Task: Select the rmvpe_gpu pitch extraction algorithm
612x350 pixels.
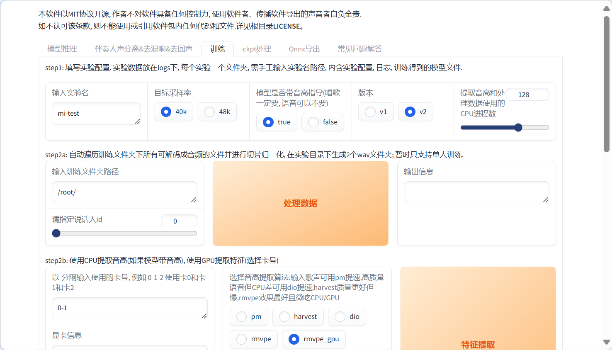Action: pyautogui.click(x=314, y=339)
